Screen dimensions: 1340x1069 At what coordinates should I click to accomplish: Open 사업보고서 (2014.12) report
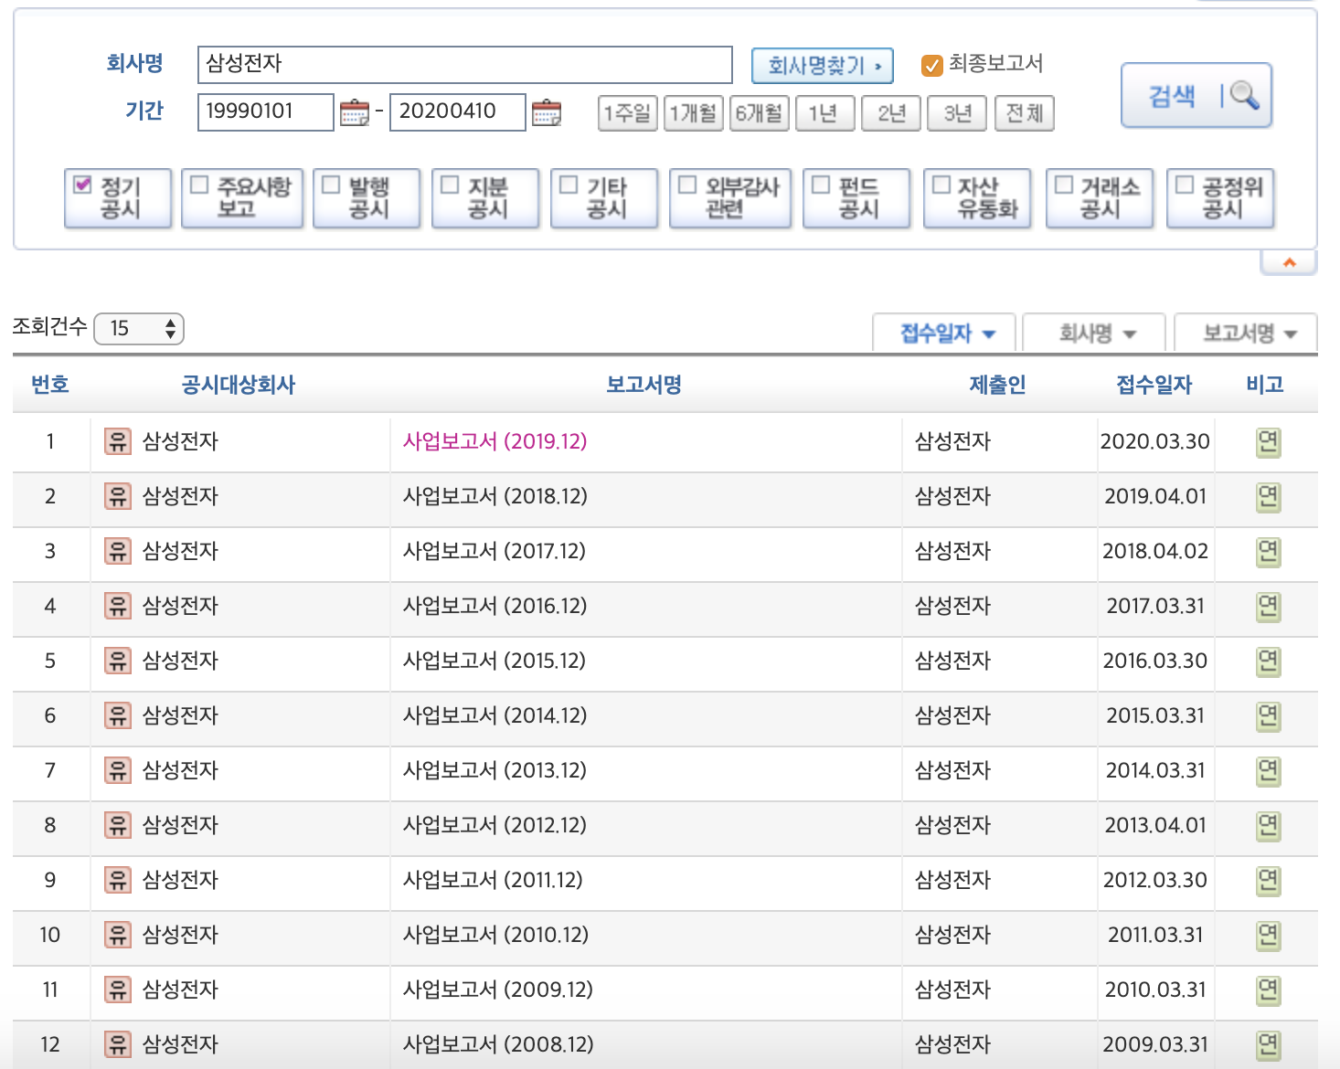point(495,715)
